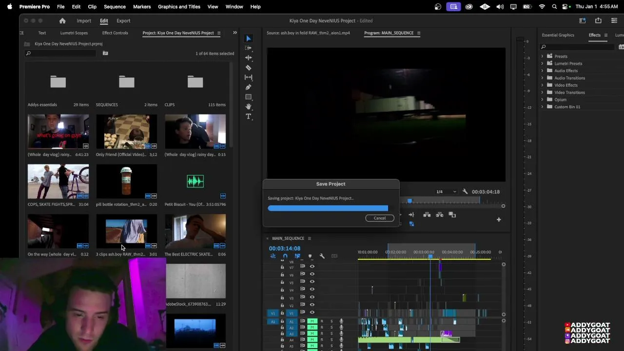Open the Sequence menu
Viewport: 624px width, 351px height.
click(x=115, y=7)
